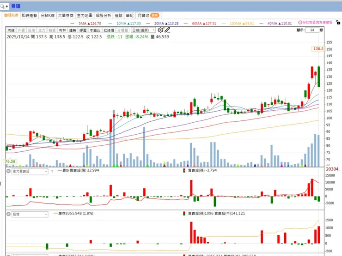342x256 pixels.
Task: Switch to 月營收 tab
Action: [x=148, y=16]
